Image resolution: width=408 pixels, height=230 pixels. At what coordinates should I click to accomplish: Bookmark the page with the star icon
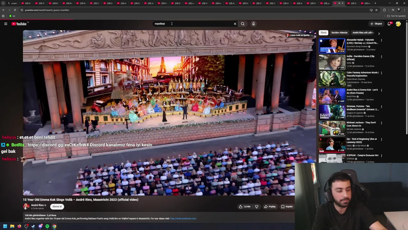pyautogui.click(x=376, y=10)
